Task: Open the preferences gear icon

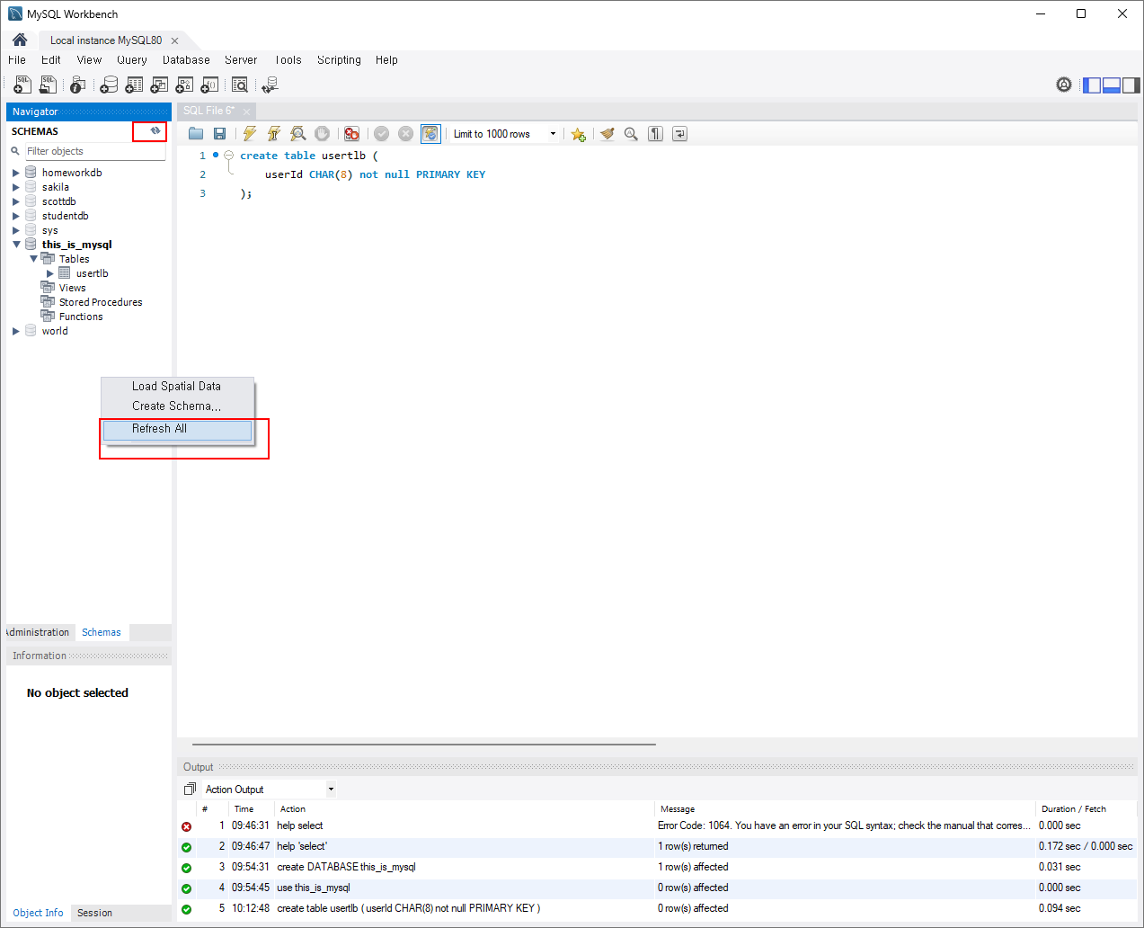Action: point(1064,85)
